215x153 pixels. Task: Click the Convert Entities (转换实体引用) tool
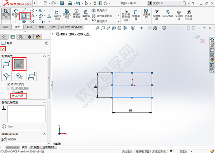77,14
